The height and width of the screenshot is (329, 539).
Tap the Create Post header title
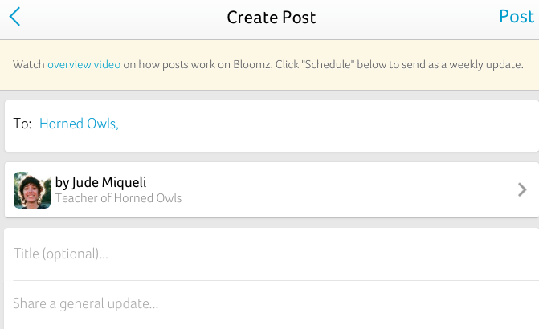click(272, 18)
